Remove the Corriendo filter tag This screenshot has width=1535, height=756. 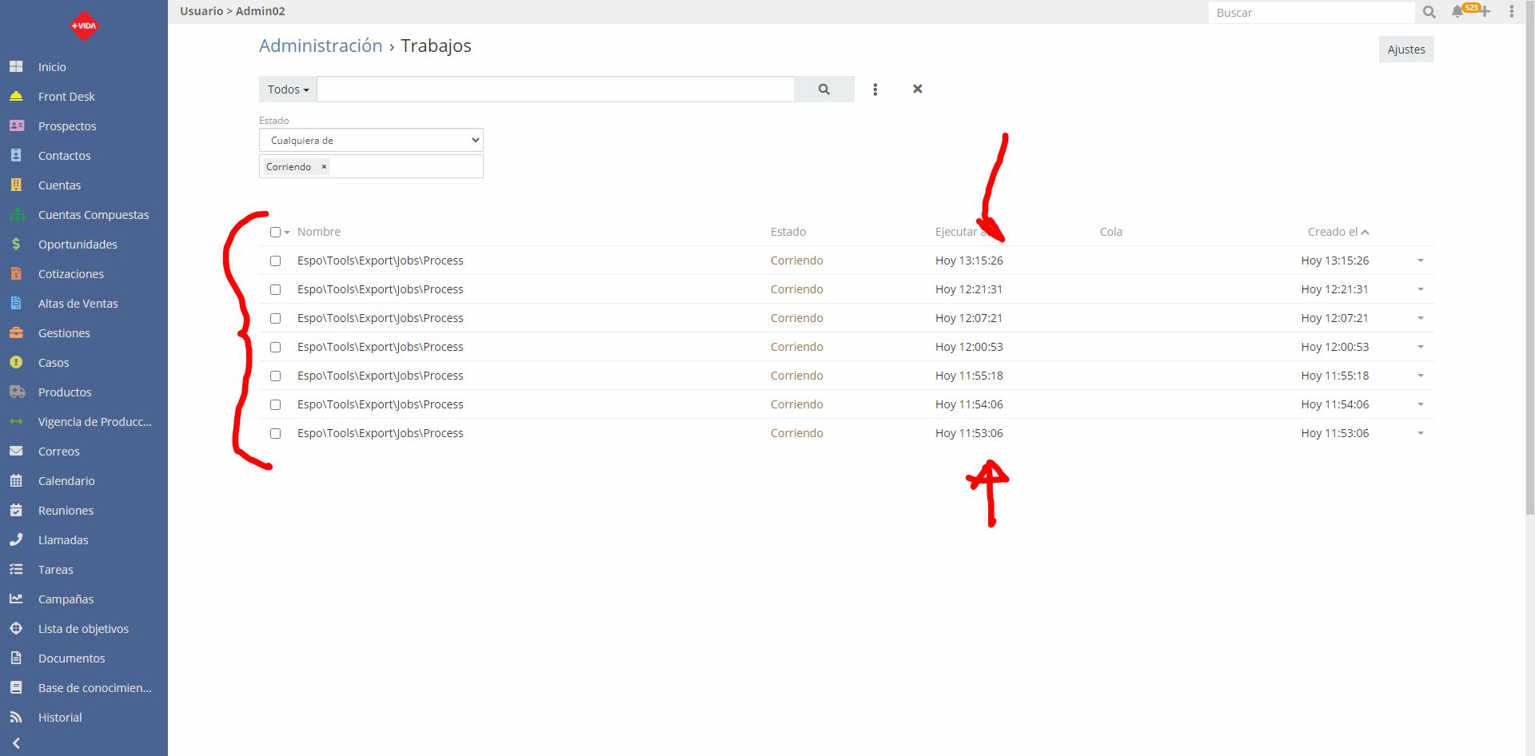coord(324,166)
